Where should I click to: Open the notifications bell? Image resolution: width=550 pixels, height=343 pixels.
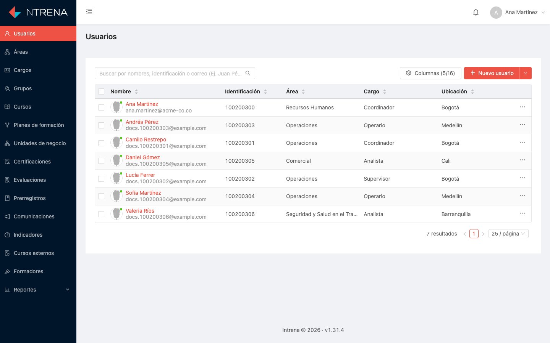click(476, 12)
